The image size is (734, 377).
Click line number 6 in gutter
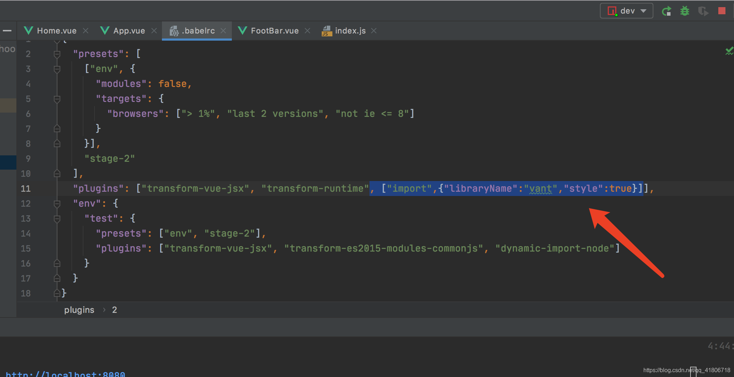28,114
